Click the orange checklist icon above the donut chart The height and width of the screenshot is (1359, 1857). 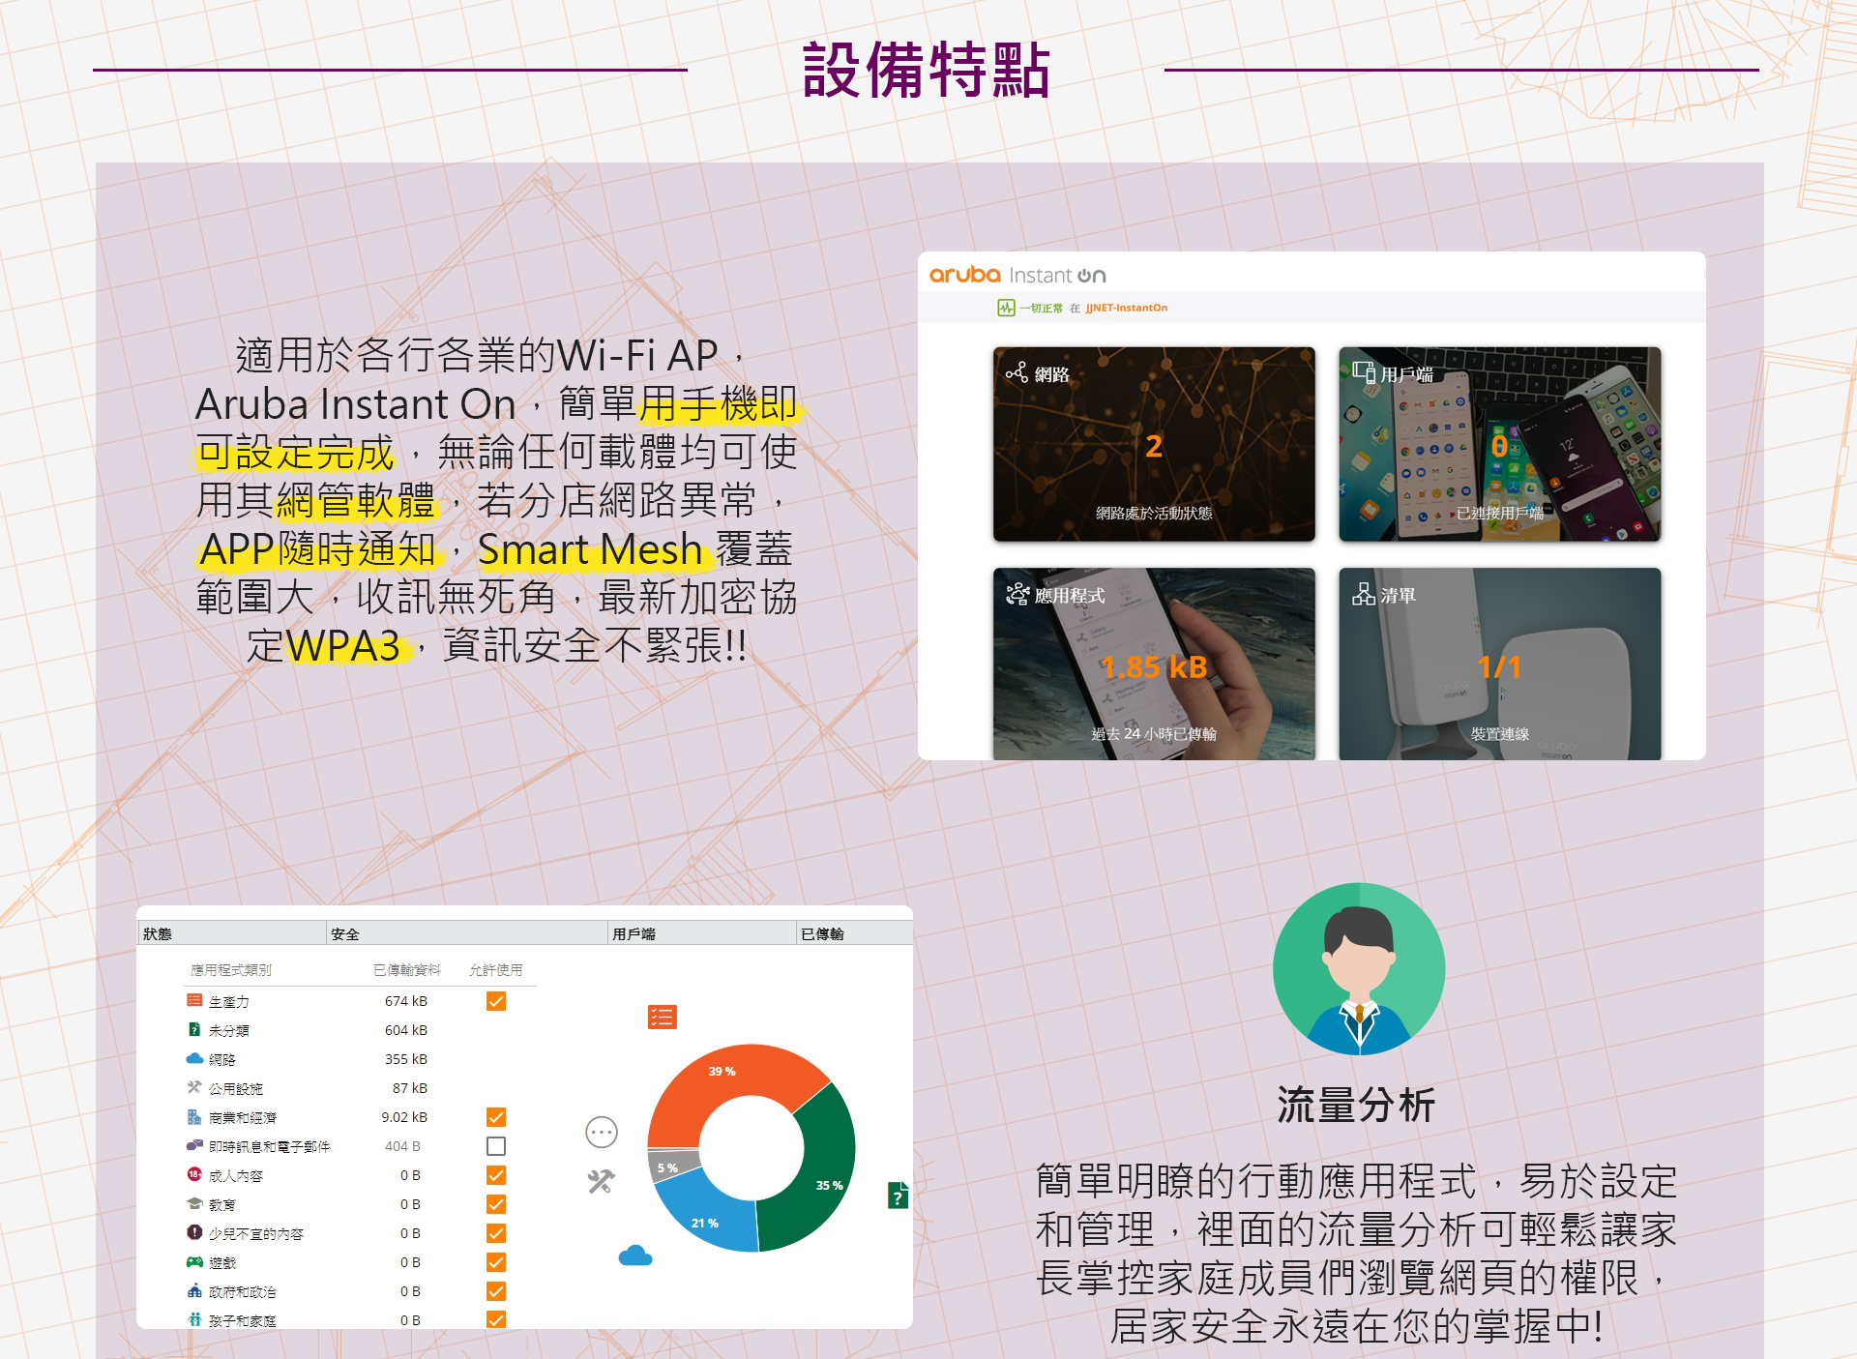[x=662, y=1017]
